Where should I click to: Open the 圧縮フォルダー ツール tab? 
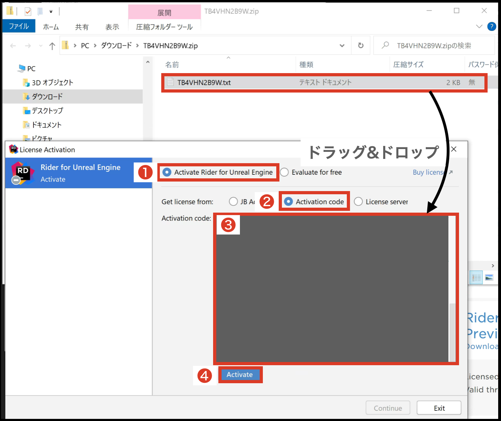click(x=164, y=27)
